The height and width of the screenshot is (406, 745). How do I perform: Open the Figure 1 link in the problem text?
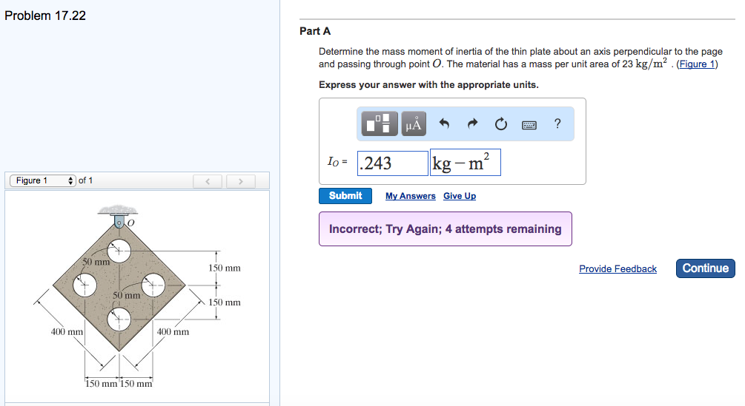[697, 64]
